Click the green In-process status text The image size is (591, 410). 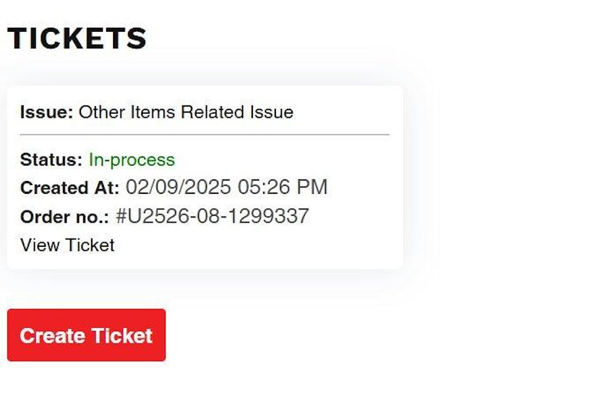coord(132,160)
